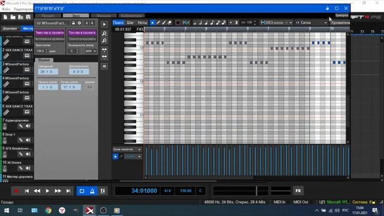Click the Транспонировать button

coord(82,39)
